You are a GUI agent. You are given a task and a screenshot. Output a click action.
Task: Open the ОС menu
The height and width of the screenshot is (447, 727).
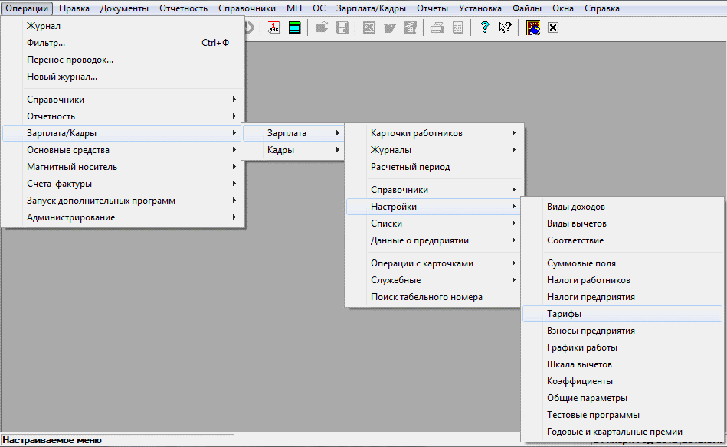[x=319, y=8]
